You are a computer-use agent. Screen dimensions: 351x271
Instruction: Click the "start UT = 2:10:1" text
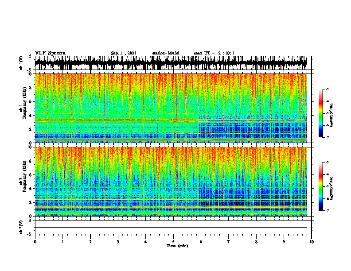[x=214, y=53]
